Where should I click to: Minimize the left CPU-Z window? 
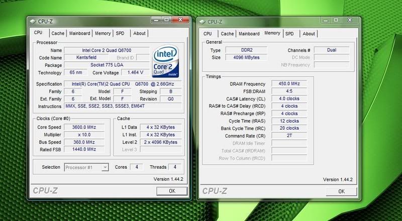point(157,20)
